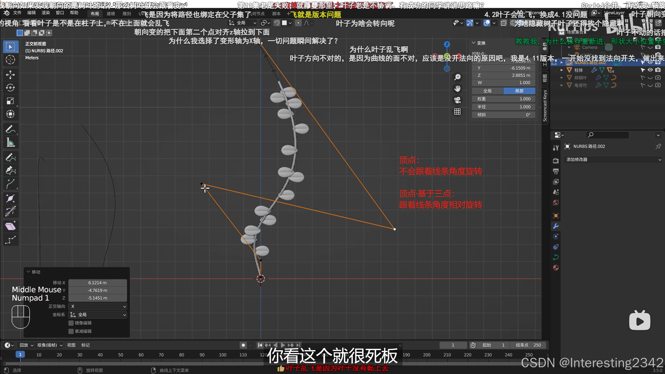Activate the Annotate tool
The image size is (665, 374).
[10, 129]
